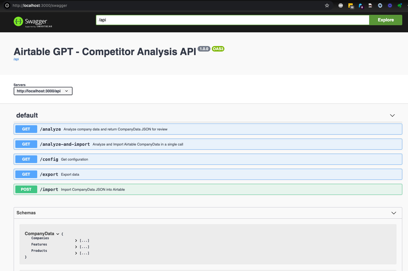
Task: Click the Explore button
Action: 386,20
